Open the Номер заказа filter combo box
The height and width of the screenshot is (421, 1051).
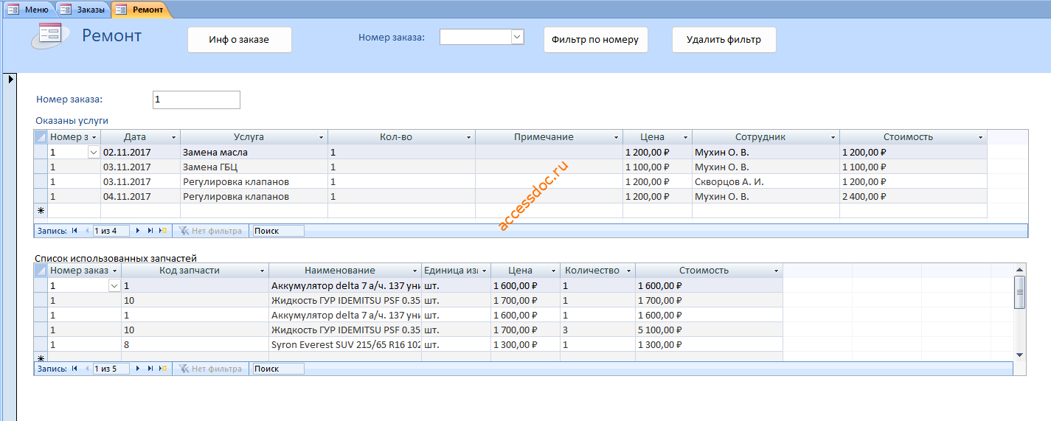tap(517, 37)
